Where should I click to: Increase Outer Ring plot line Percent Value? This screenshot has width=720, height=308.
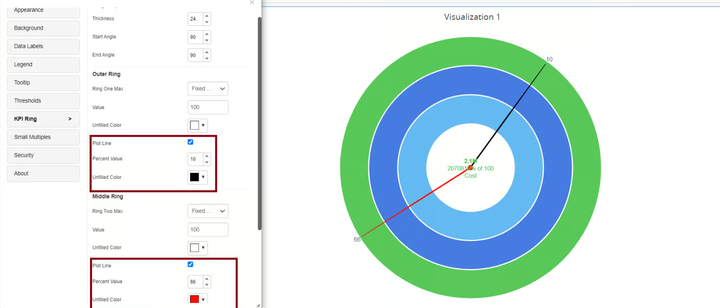click(206, 156)
